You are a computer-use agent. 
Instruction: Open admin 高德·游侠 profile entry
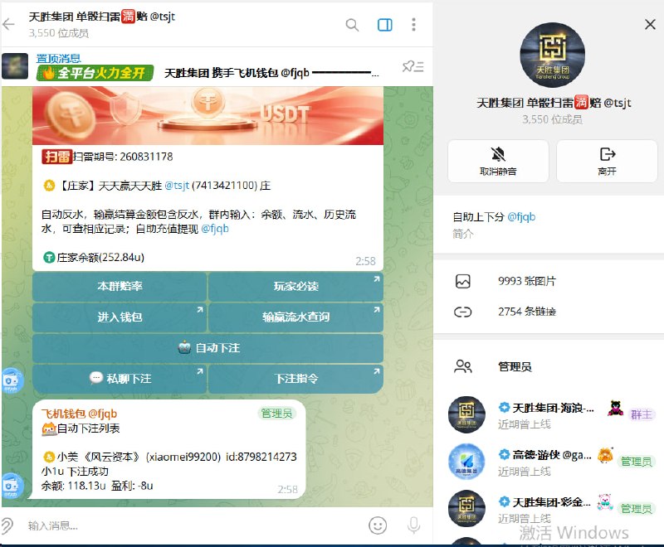549,461
